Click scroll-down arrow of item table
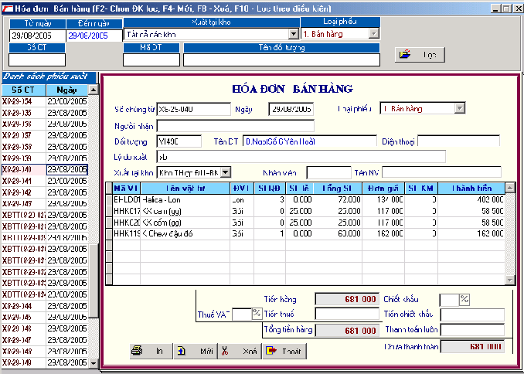Image resolution: width=524 pixels, height=374 pixels. (510, 280)
